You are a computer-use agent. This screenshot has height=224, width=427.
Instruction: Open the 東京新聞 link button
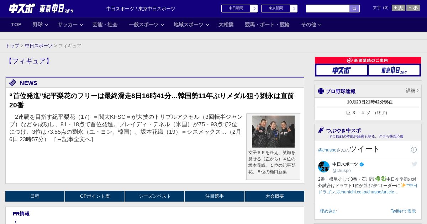[276, 9]
